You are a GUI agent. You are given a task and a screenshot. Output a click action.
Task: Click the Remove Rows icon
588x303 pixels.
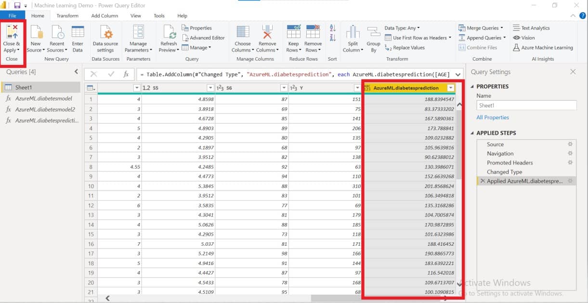tap(313, 32)
